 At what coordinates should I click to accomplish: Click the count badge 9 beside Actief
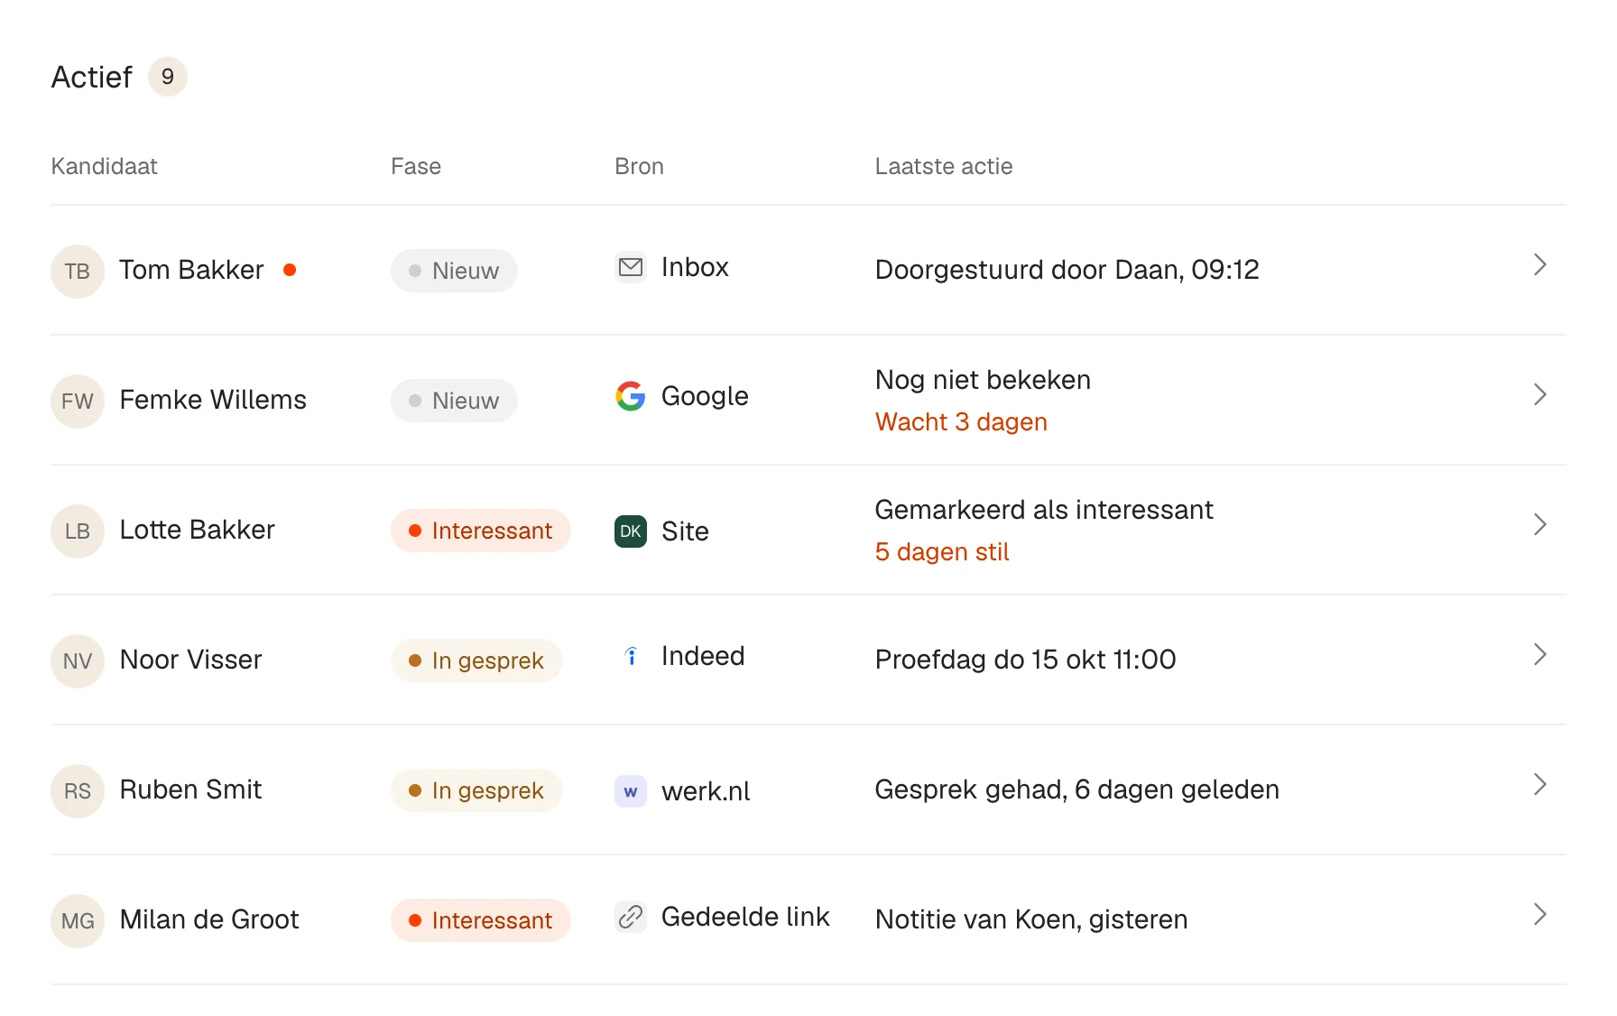tap(168, 77)
